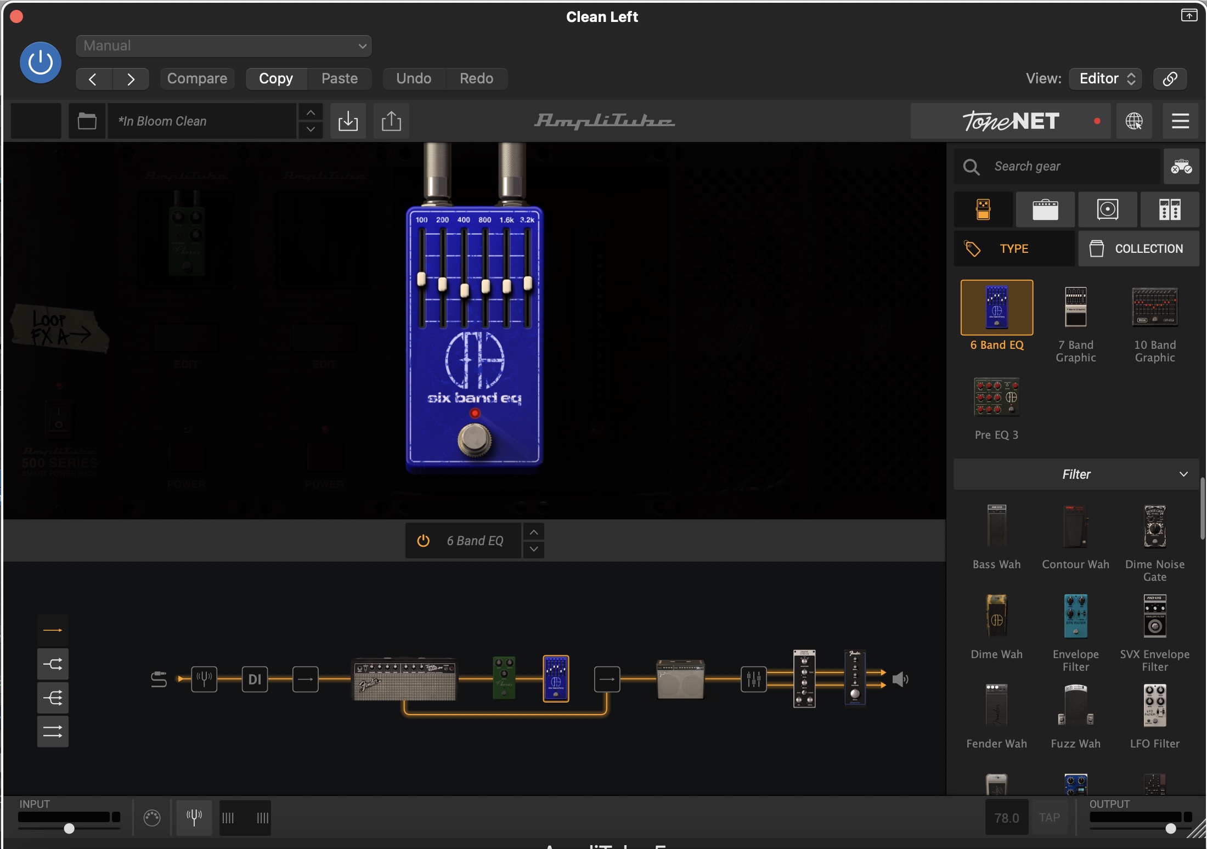Click the Paste button
Screen dimensions: 1207x849
(x=340, y=78)
